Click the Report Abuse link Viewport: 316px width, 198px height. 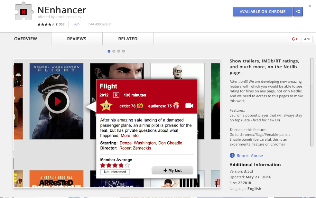coord(249,156)
